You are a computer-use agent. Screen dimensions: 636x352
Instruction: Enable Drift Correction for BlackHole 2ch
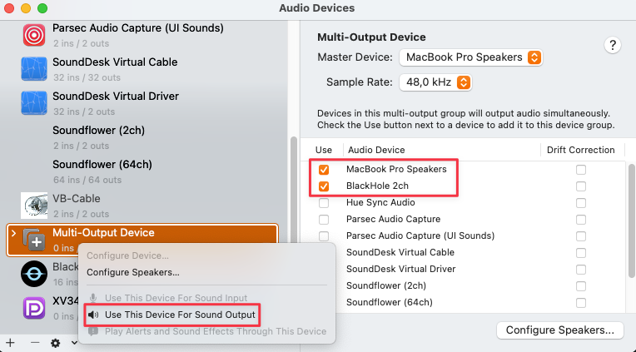(x=581, y=186)
